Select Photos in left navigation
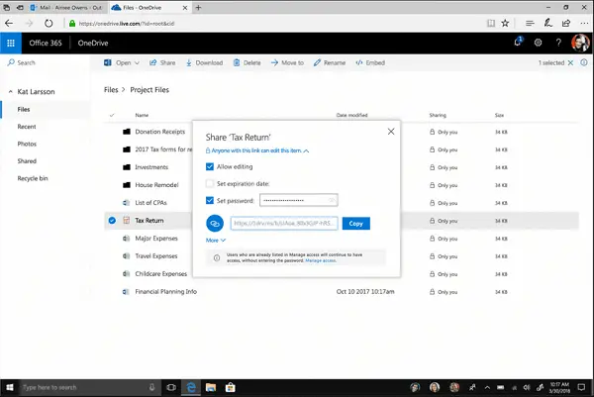Screen dimensions: 594x397 (x=27, y=144)
